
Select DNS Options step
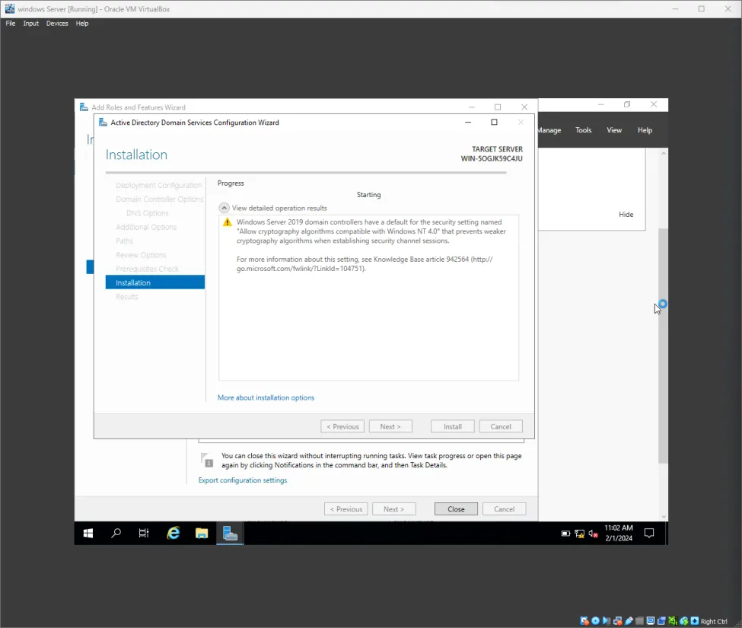pyautogui.click(x=147, y=213)
